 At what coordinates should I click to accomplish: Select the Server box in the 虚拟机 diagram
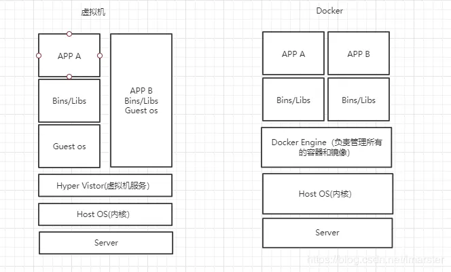point(106,243)
